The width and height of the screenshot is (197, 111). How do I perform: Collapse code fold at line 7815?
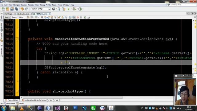click(17, 39)
